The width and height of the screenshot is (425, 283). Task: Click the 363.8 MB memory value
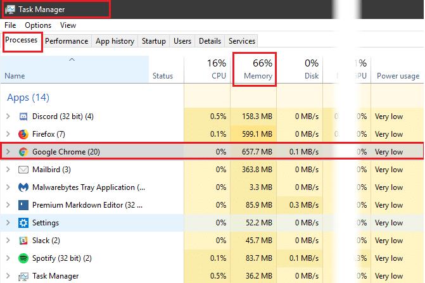[x=257, y=170]
